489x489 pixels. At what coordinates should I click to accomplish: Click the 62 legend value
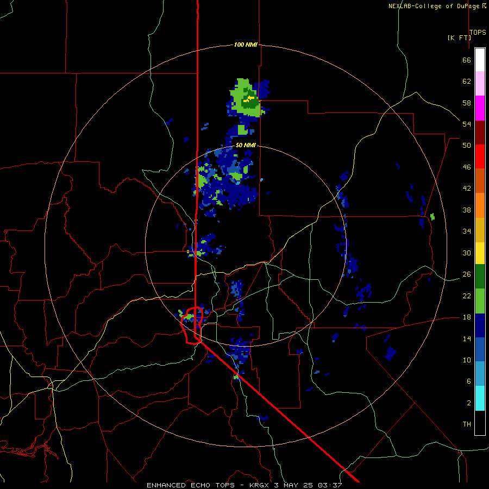(x=467, y=81)
